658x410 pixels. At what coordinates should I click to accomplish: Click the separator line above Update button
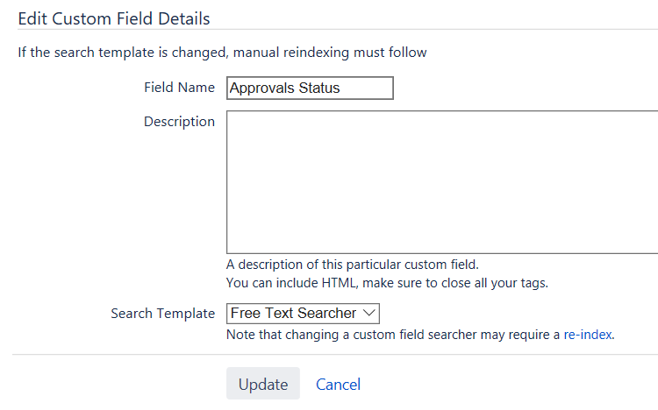335,355
